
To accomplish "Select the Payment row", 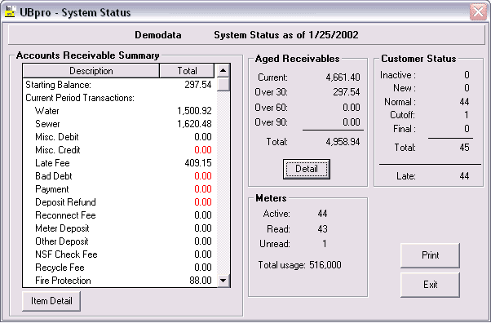I will tap(119, 189).
